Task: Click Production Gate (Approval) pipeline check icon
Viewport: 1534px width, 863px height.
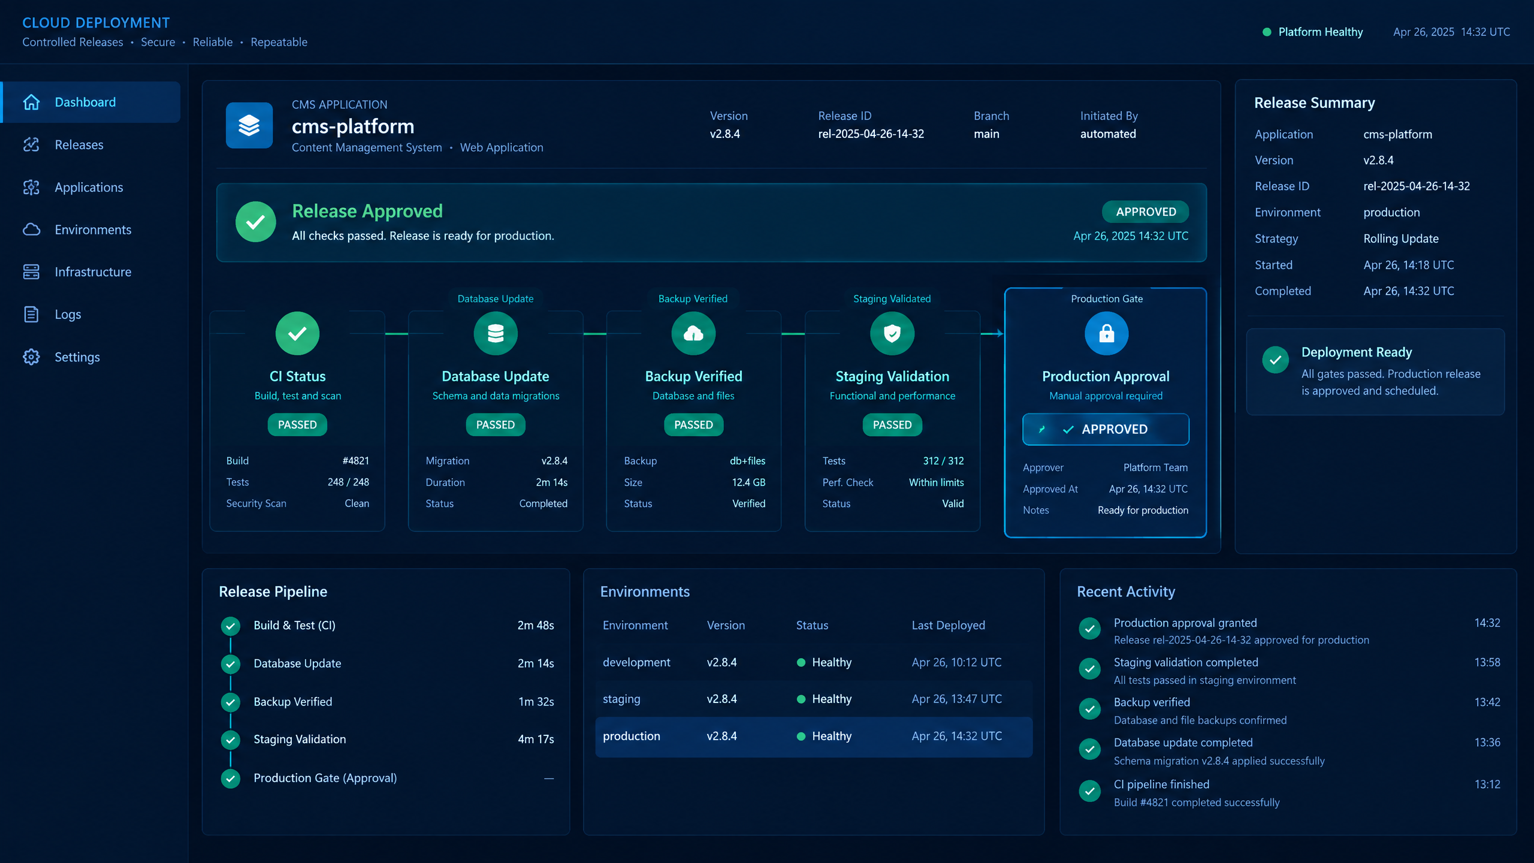Action: 231,778
